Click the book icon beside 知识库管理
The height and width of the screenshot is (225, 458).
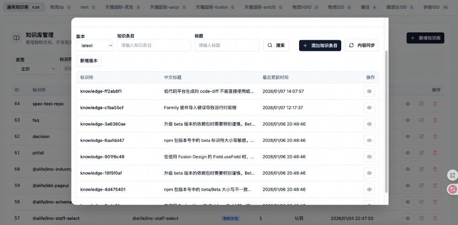point(16,38)
